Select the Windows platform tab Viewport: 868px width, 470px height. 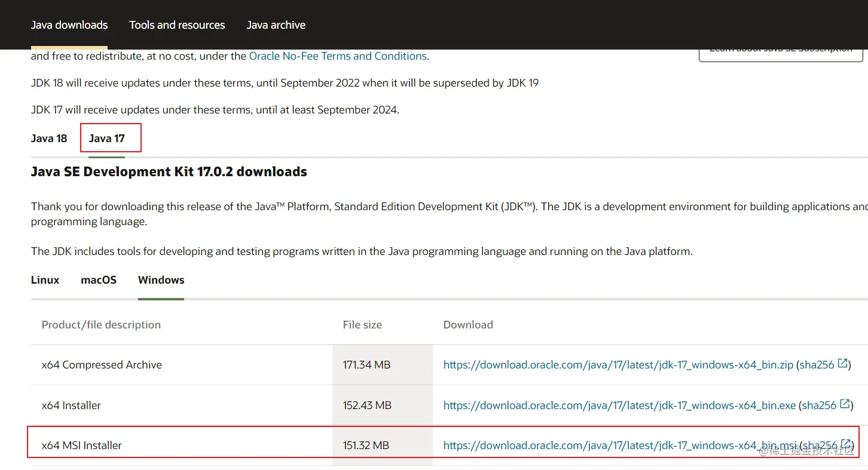pyautogui.click(x=161, y=280)
